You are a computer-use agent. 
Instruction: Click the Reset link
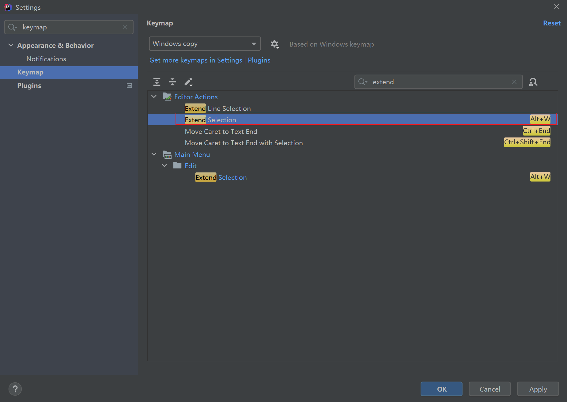point(552,23)
